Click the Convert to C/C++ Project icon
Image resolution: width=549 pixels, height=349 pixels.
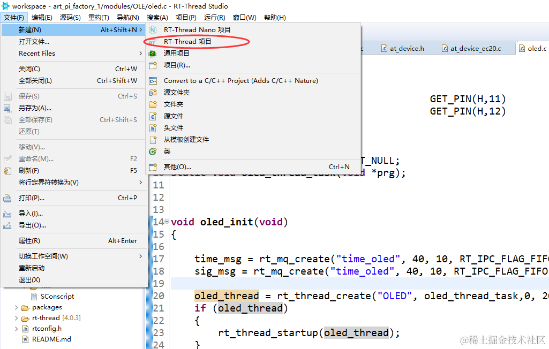[x=153, y=81]
